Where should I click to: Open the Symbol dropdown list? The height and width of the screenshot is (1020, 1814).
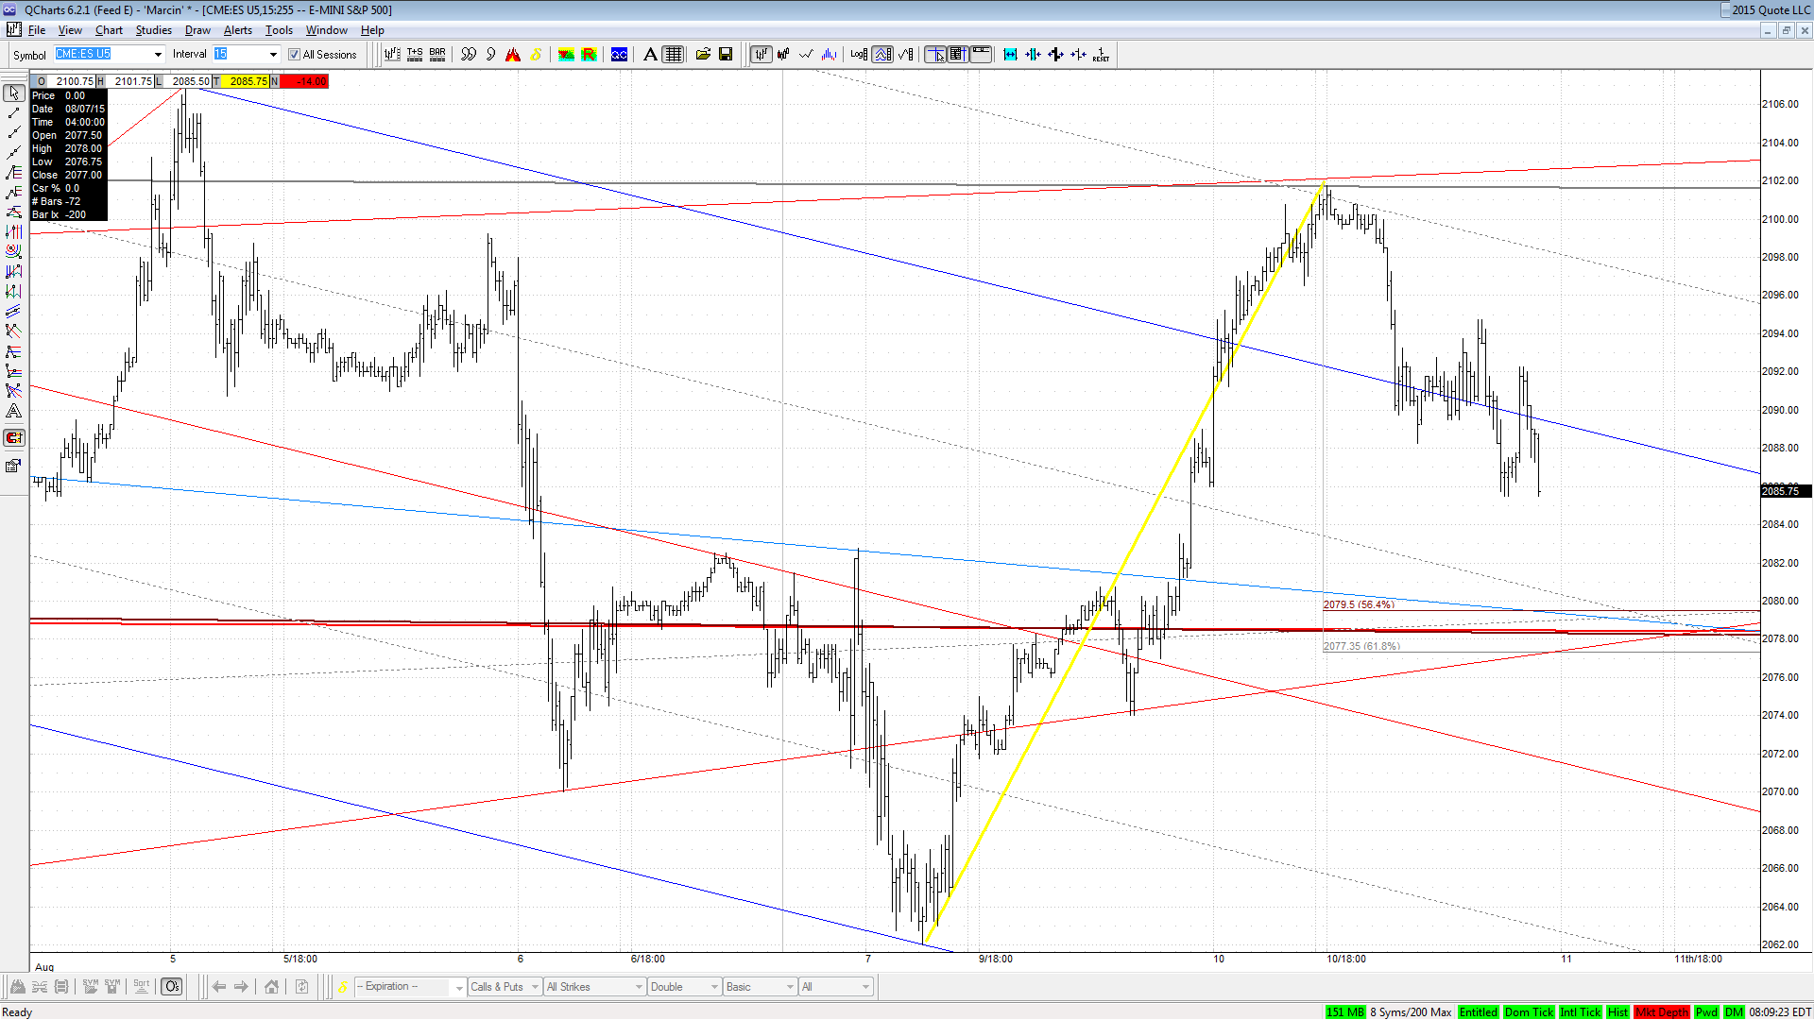point(158,55)
